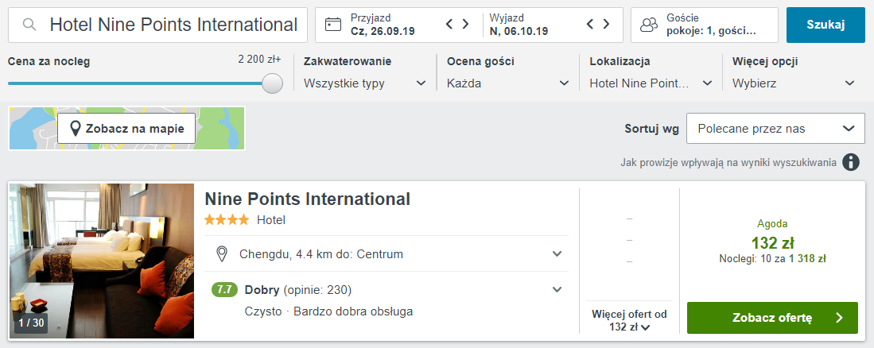Move departure date one day earlier
Image resolution: width=874 pixels, height=348 pixels.
[x=591, y=25]
